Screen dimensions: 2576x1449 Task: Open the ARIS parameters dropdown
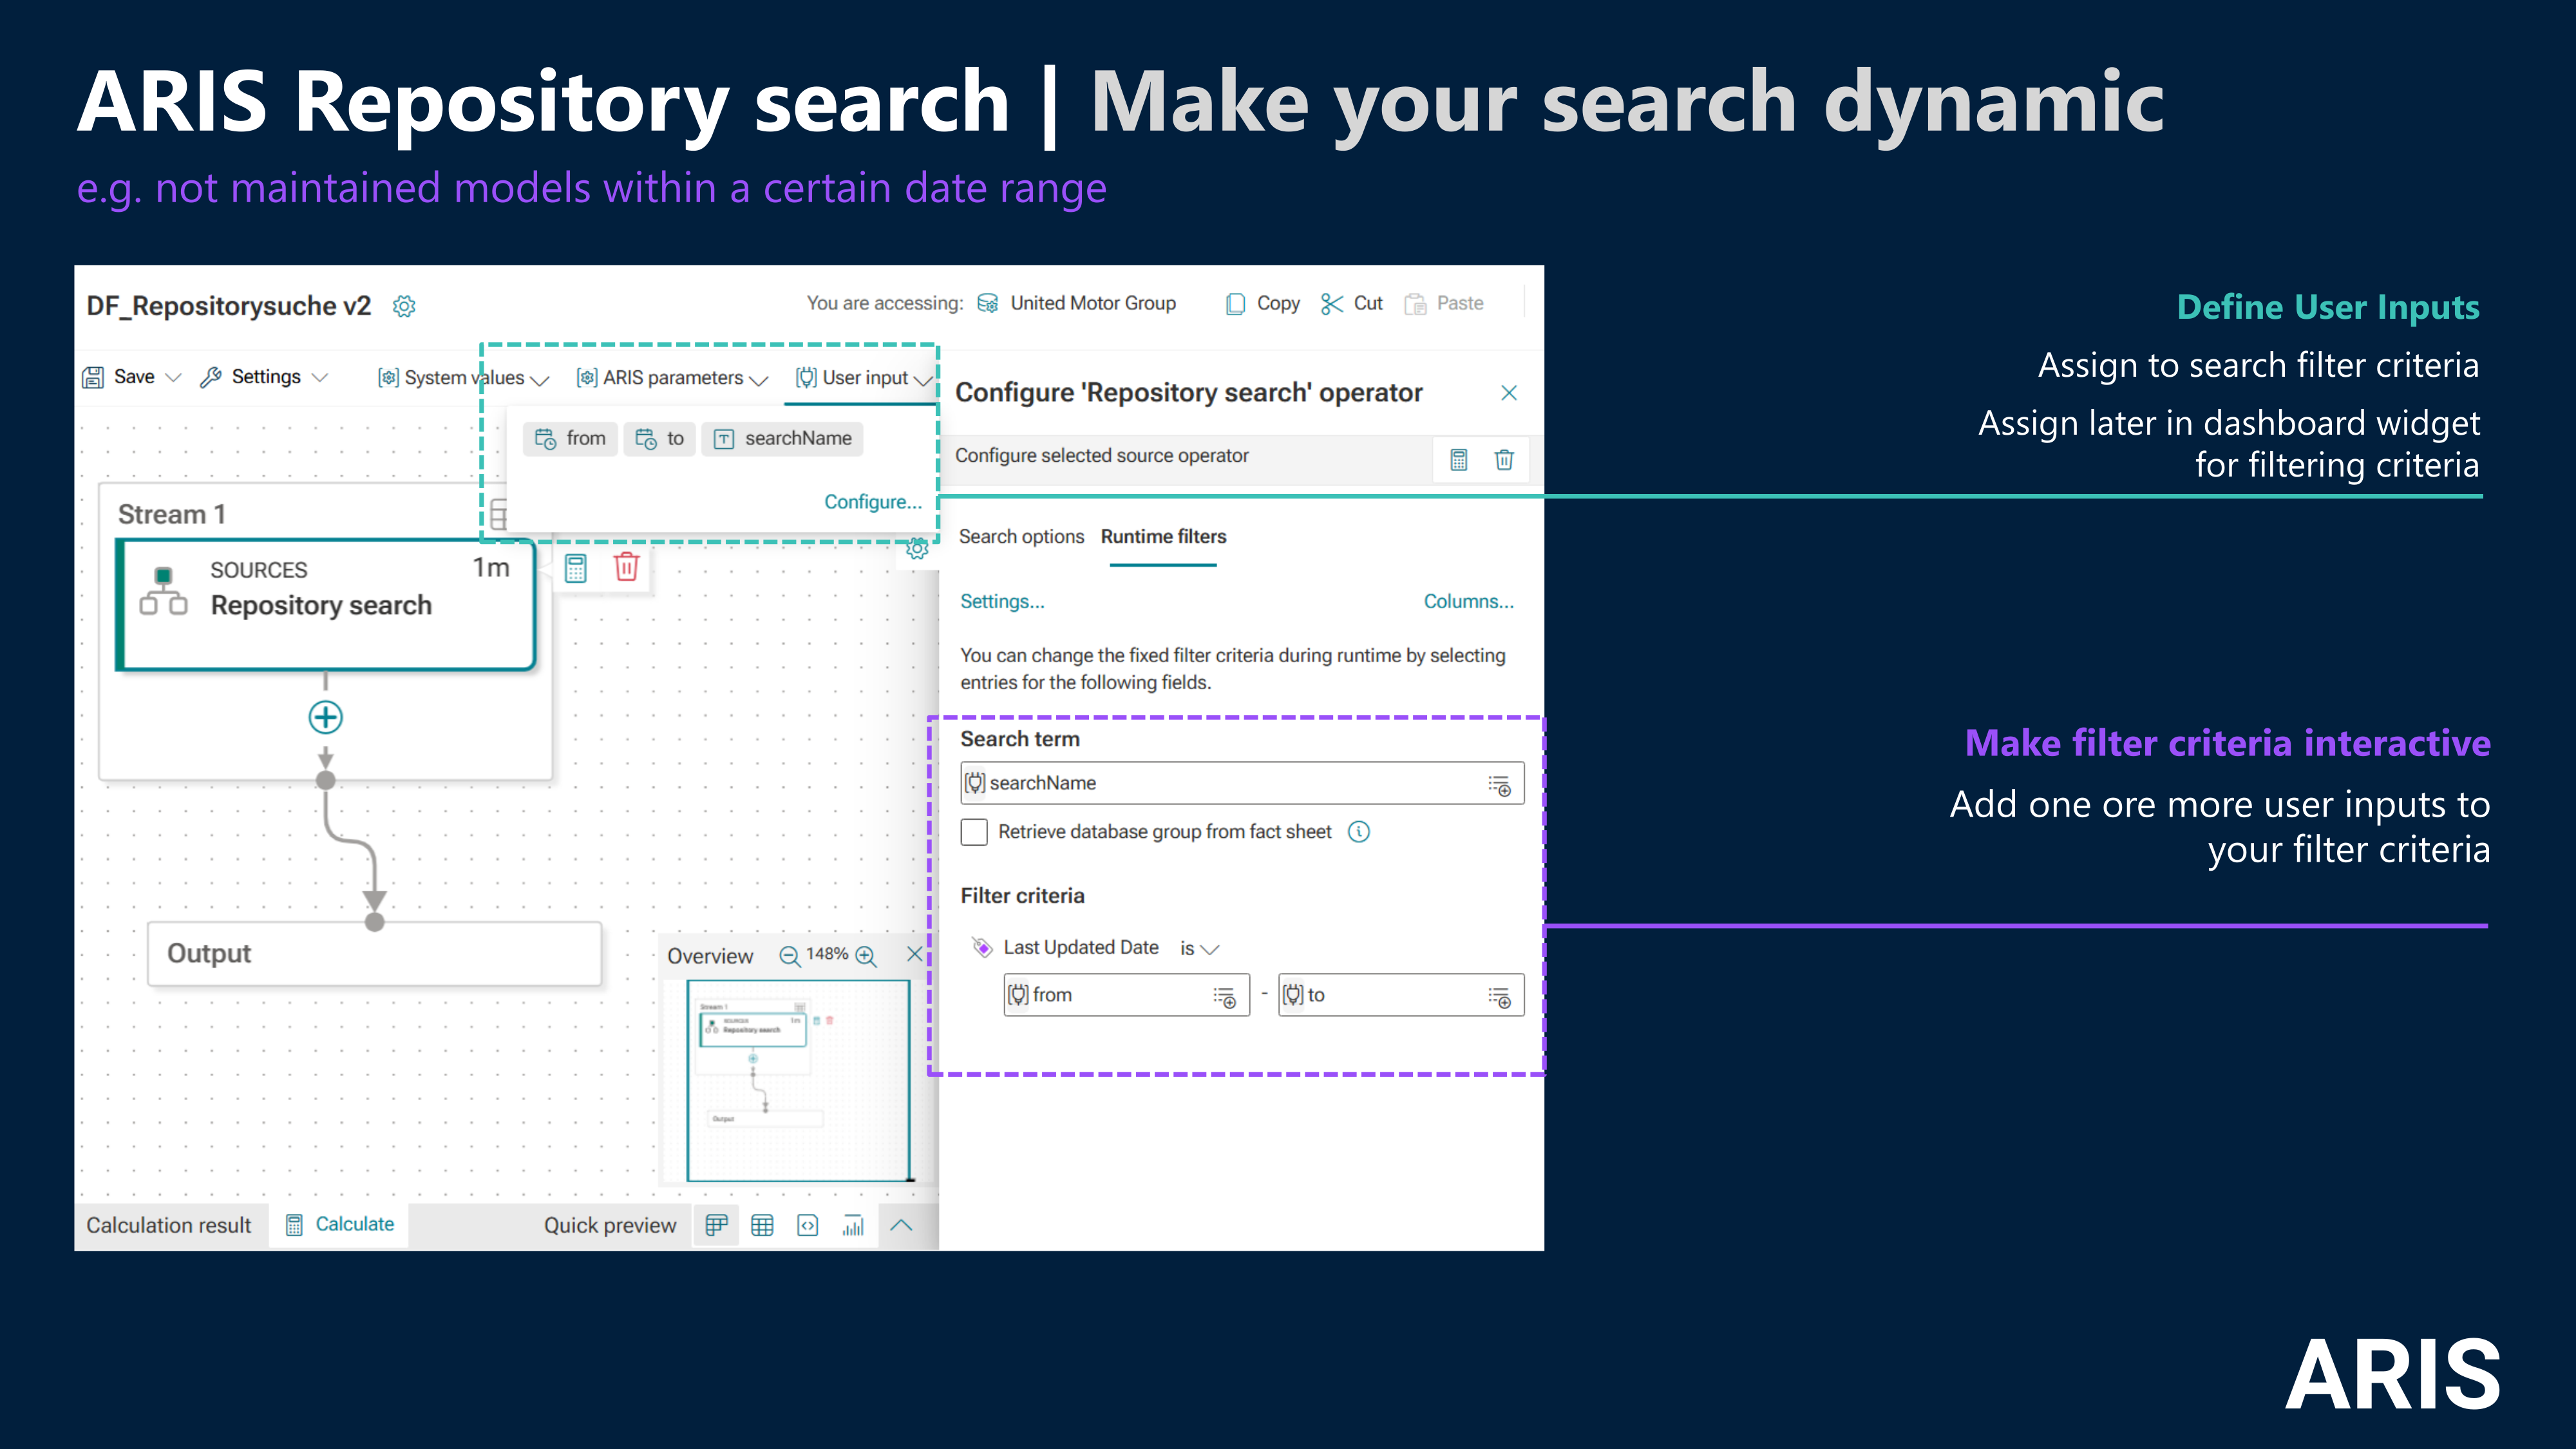pyautogui.click(x=672, y=378)
